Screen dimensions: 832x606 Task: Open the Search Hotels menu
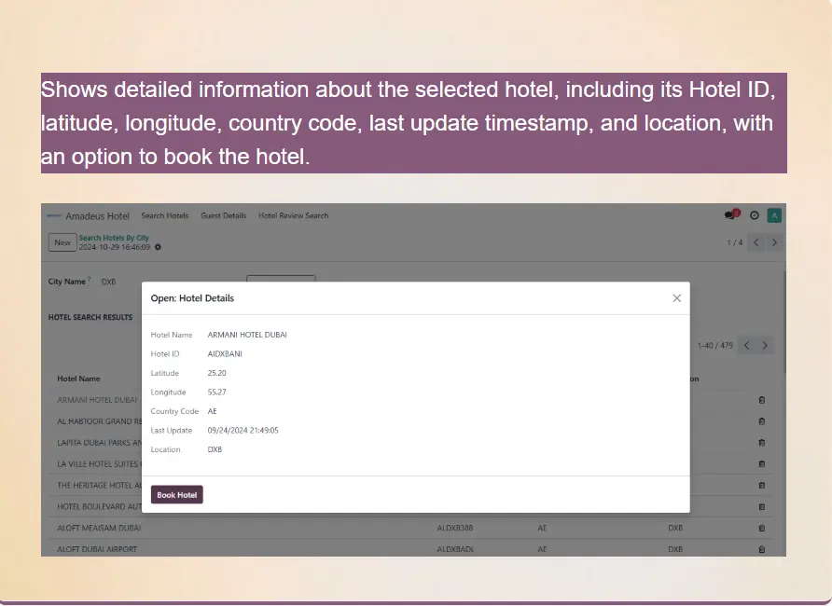tap(165, 216)
